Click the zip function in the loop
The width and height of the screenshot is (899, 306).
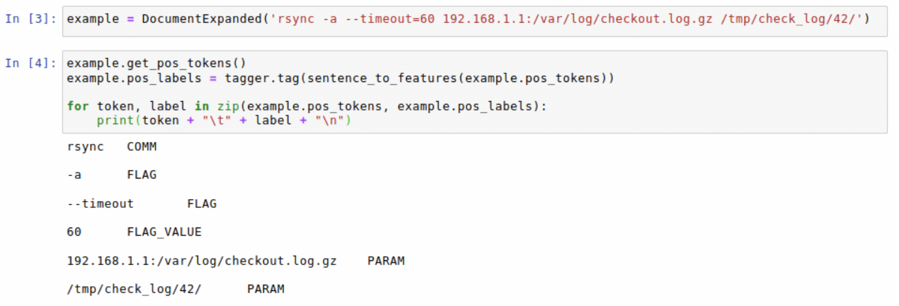[228, 106]
